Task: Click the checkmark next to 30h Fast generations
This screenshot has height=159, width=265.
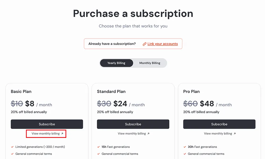Action: pyautogui.click(x=185, y=147)
